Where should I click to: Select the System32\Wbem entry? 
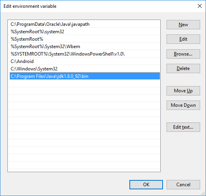coord(85,47)
